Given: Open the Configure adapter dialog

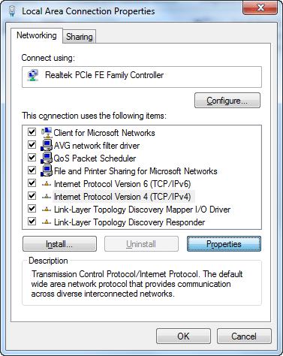Looking at the screenshot, I should [227, 101].
